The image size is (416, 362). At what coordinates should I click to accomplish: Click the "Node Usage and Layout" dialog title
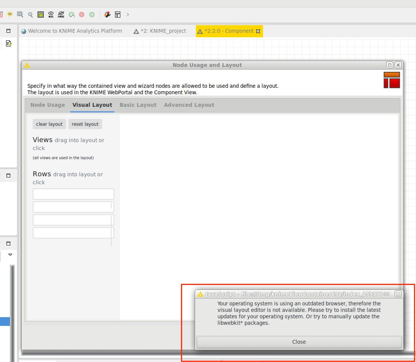tap(207, 65)
